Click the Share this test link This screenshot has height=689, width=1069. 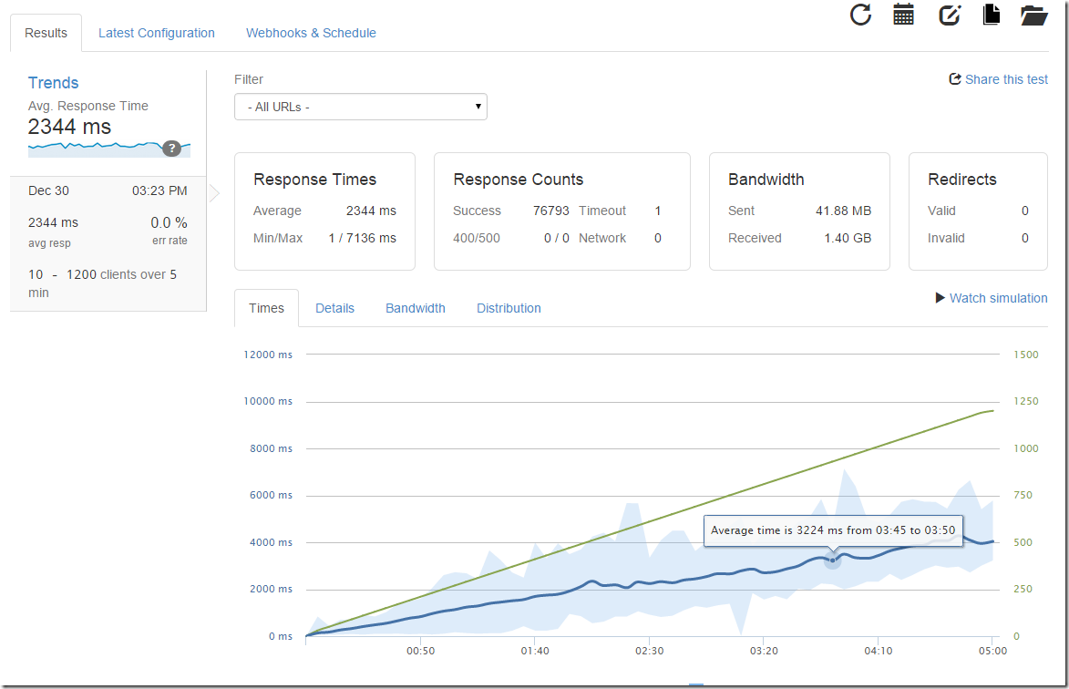(1006, 79)
